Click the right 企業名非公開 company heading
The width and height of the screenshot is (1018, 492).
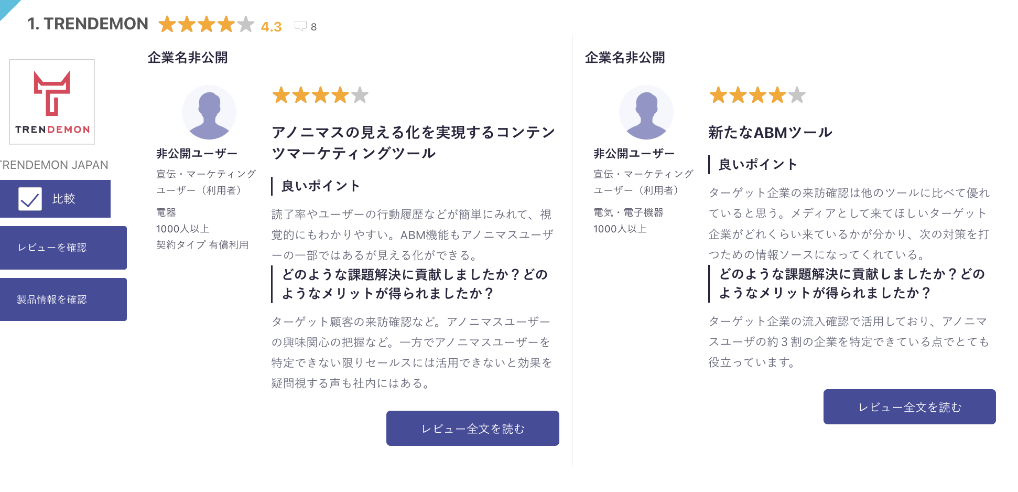(625, 58)
